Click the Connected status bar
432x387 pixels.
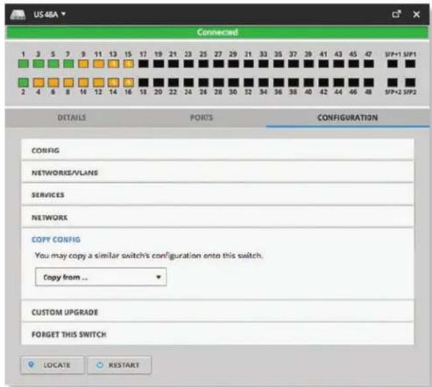pos(218,32)
